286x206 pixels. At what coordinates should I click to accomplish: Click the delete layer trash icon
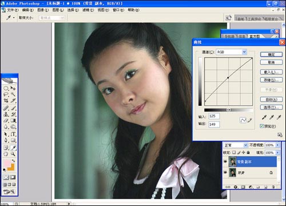tap(273, 187)
